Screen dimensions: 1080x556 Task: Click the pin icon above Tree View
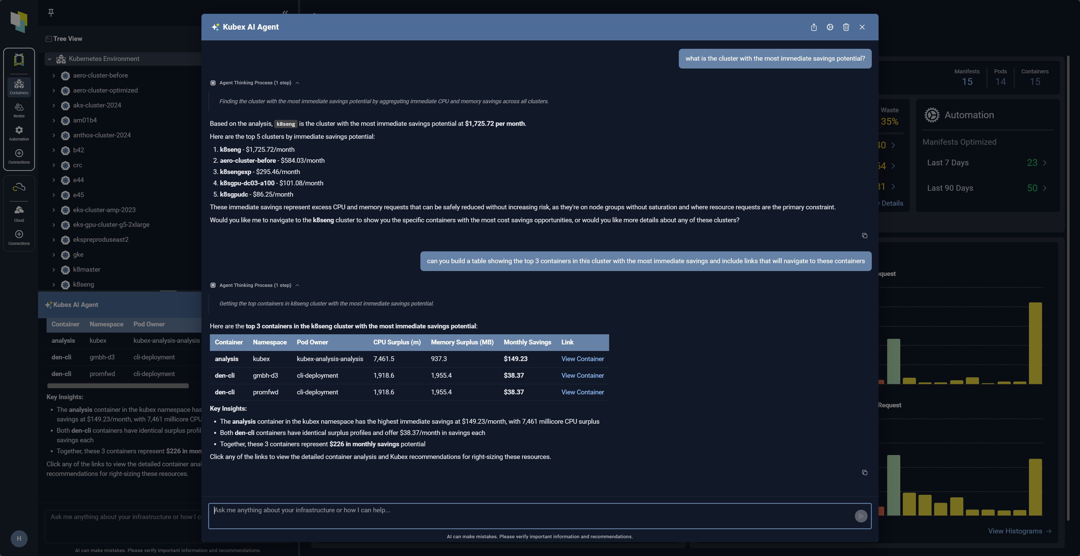(x=51, y=13)
